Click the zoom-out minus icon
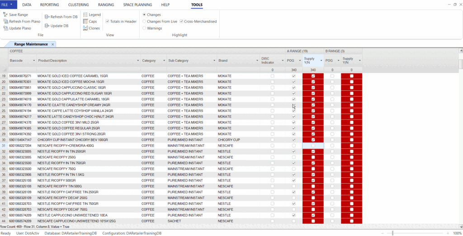This screenshot has width=463, height=236. coord(383,233)
